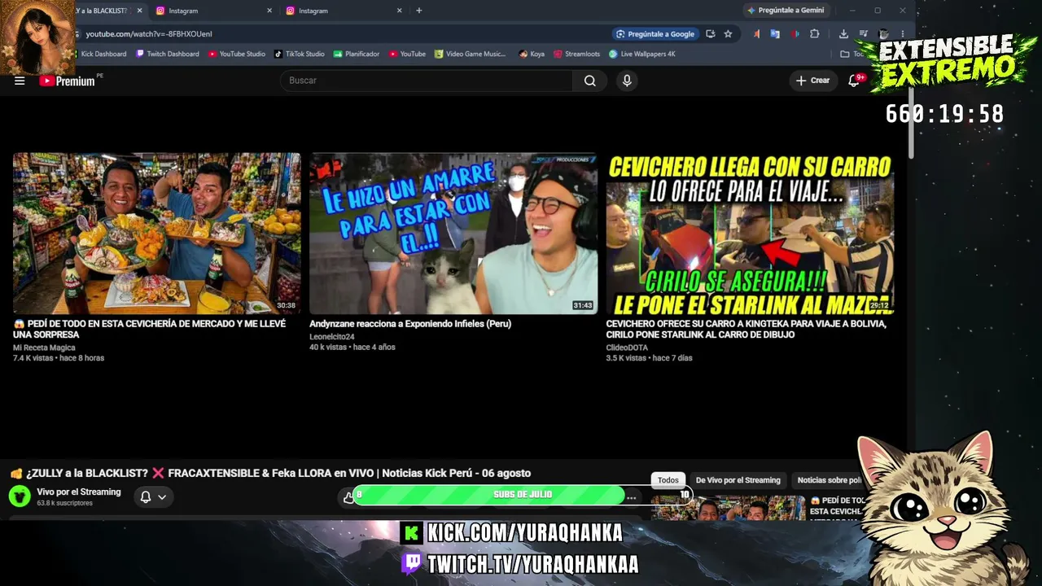Select the Todos filter chip
Image resolution: width=1042 pixels, height=586 pixels.
point(668,480)
